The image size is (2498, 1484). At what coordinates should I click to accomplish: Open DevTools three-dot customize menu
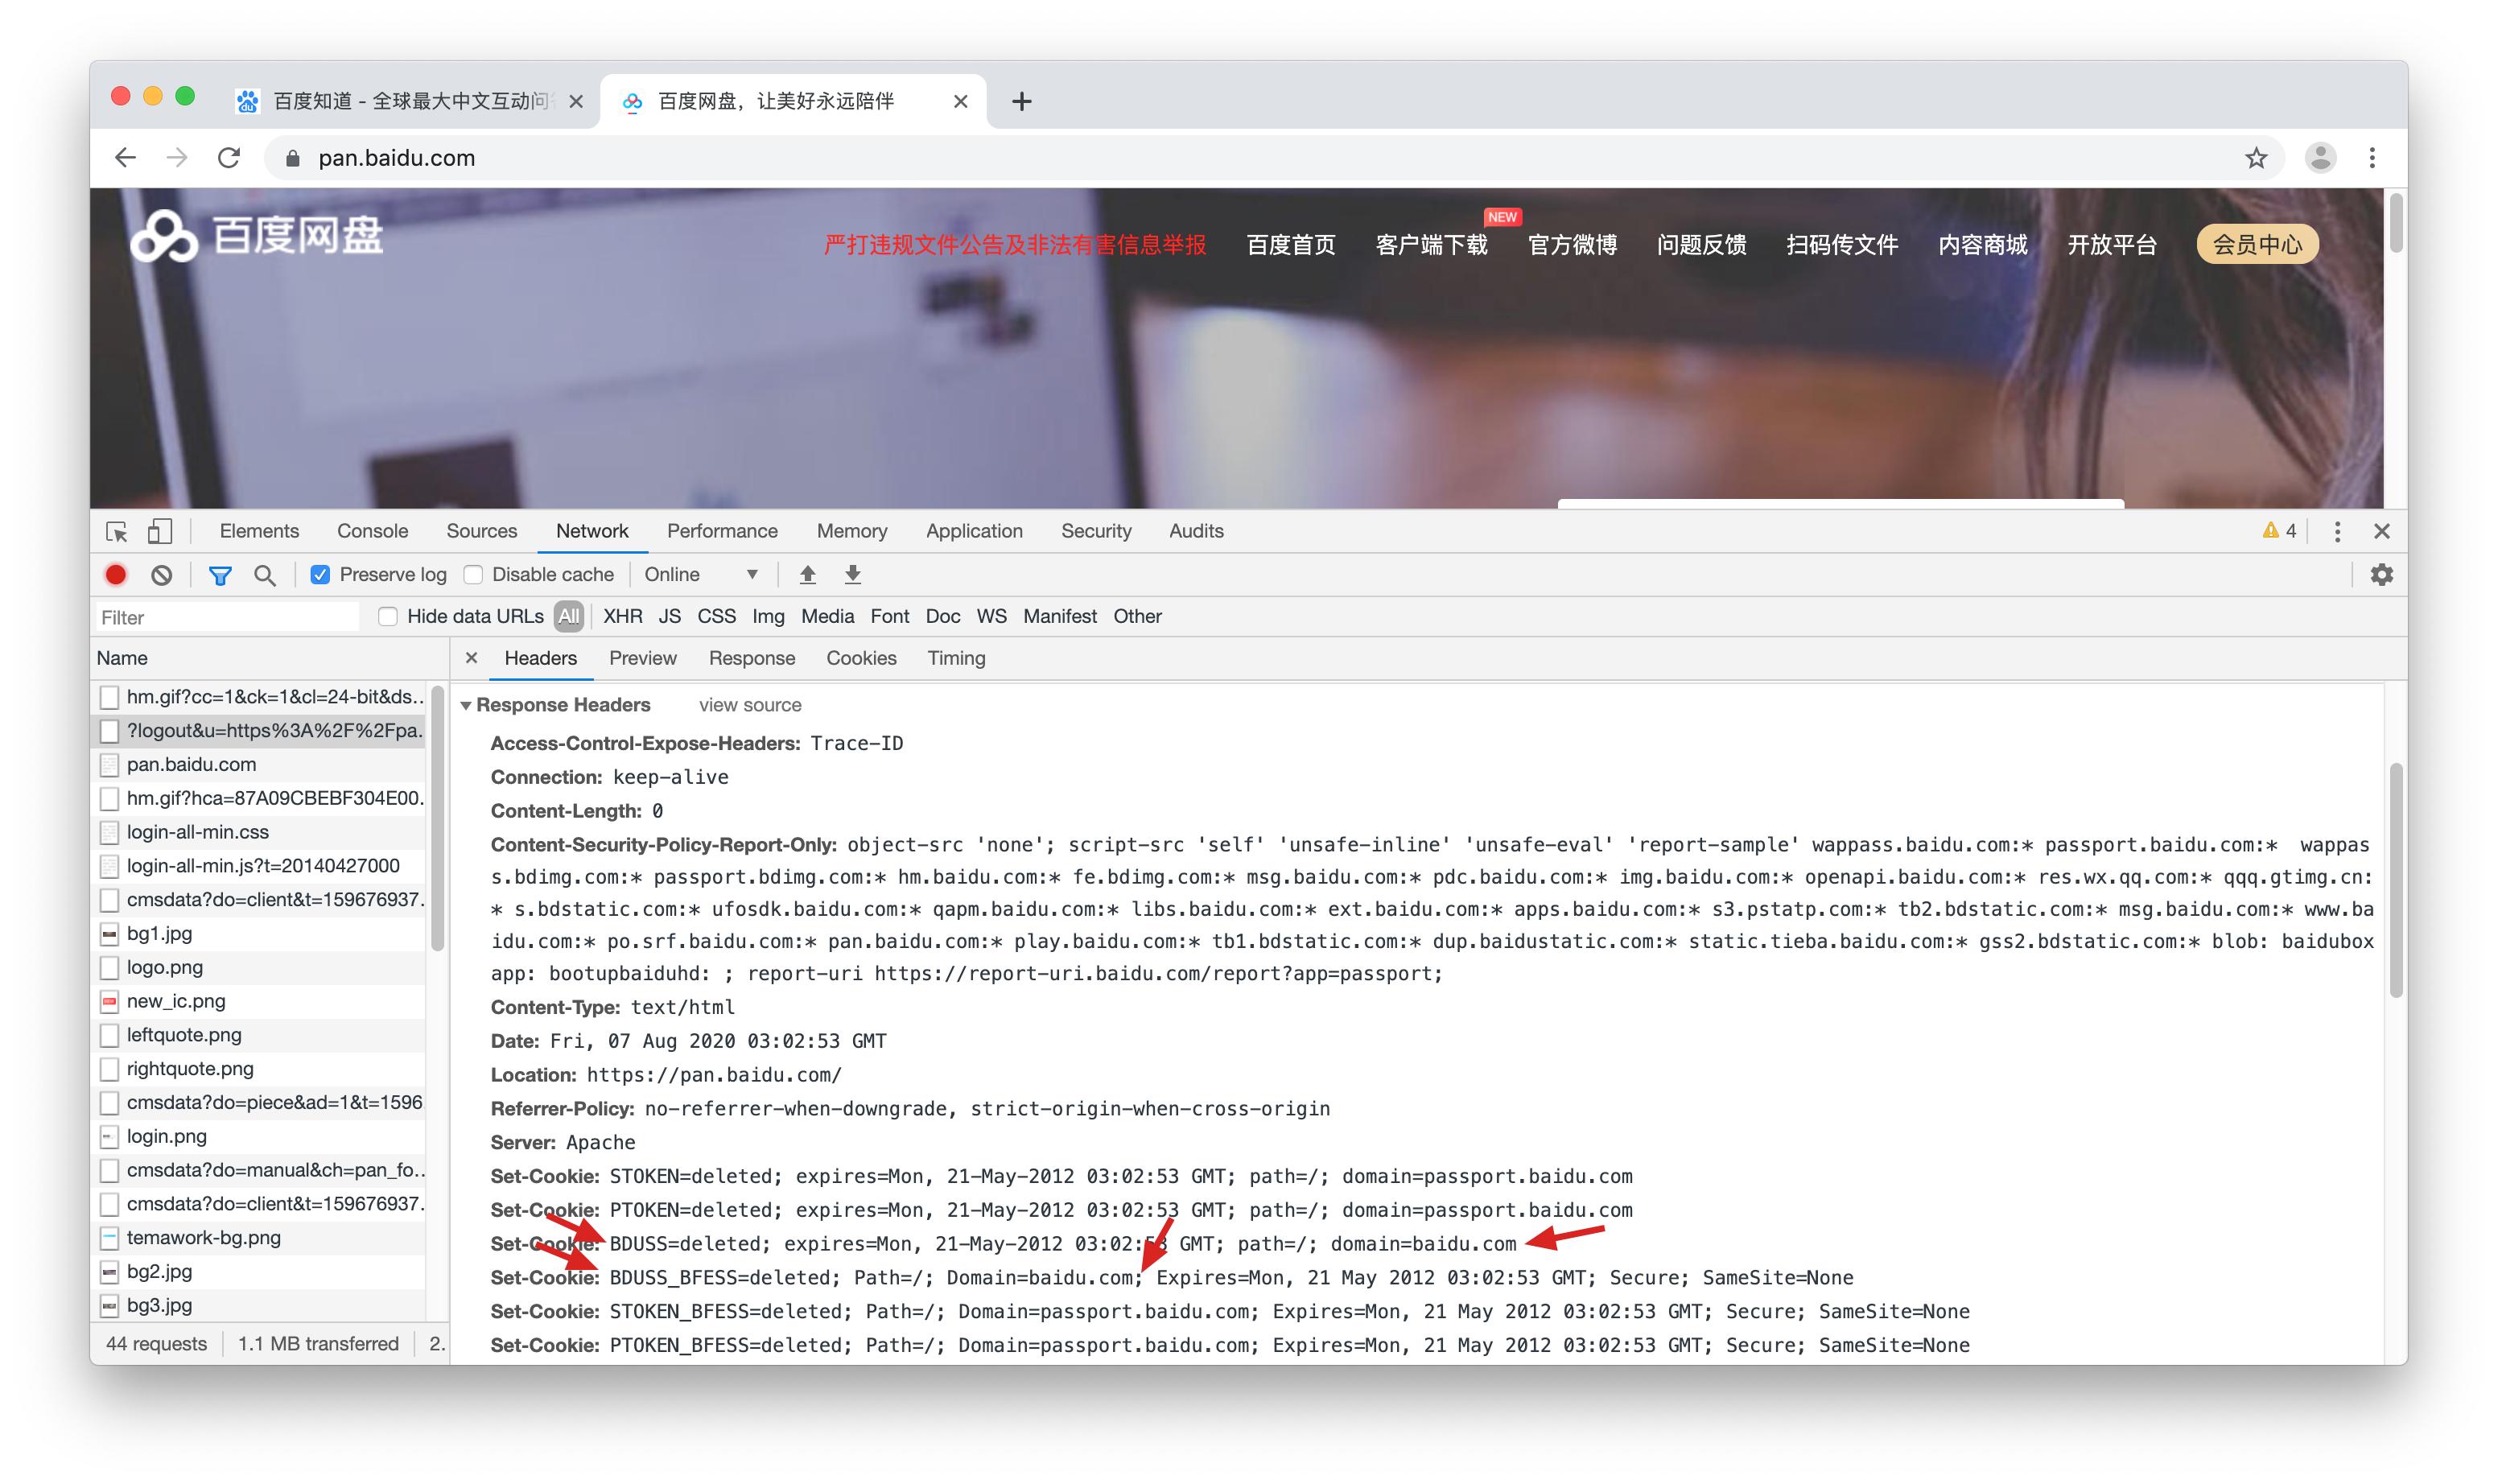click(x=2337, y=531)
